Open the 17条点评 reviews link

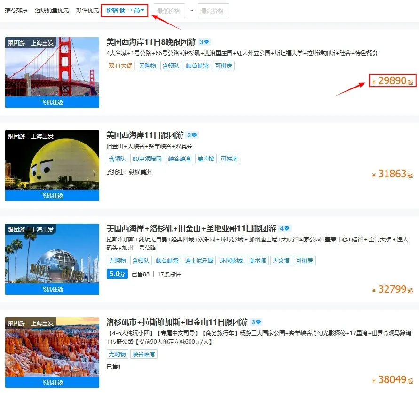coord(169,274)
